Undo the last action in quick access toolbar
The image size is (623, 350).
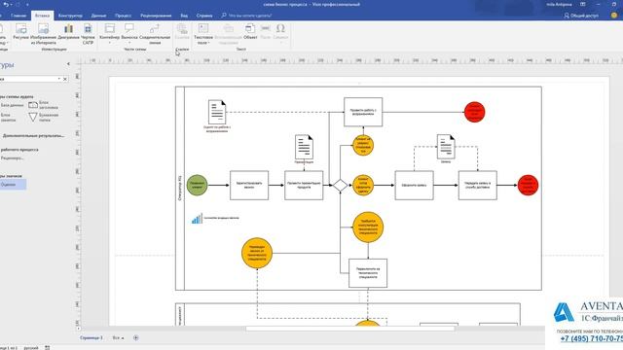point(6,4)
